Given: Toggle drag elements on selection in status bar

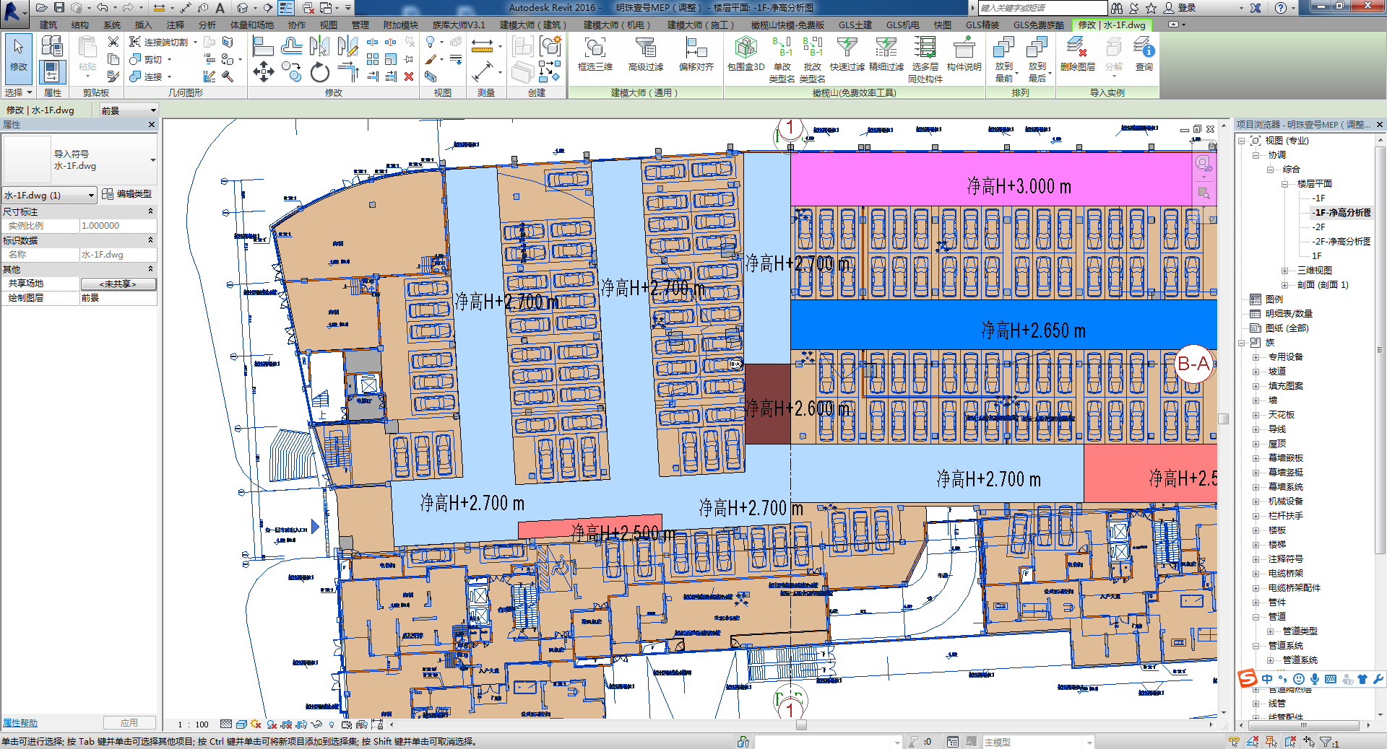Looking at the screenshot, I should [1309, 741].
